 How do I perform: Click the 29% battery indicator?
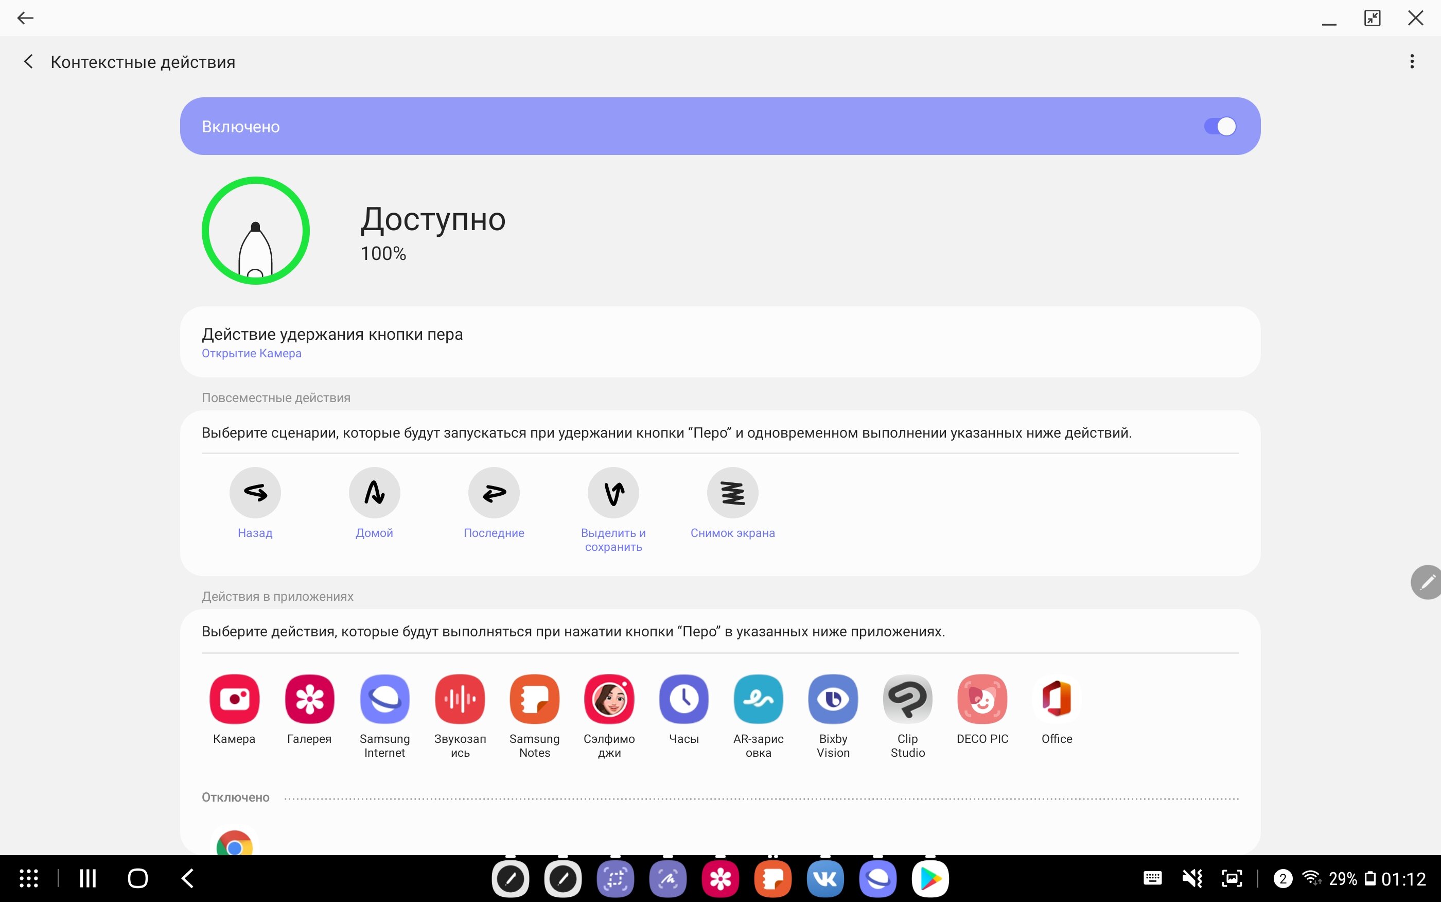click(x=1352, y=879)
